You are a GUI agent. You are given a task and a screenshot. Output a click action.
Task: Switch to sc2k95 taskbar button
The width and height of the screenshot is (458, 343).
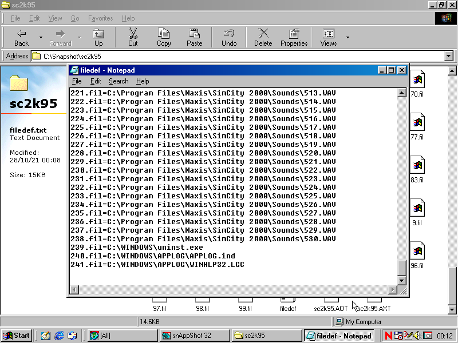click(267, 336)
